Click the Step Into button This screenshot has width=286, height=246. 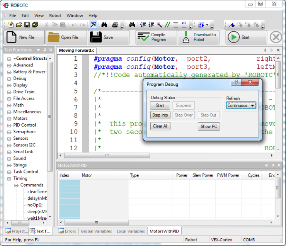[160, 115]
